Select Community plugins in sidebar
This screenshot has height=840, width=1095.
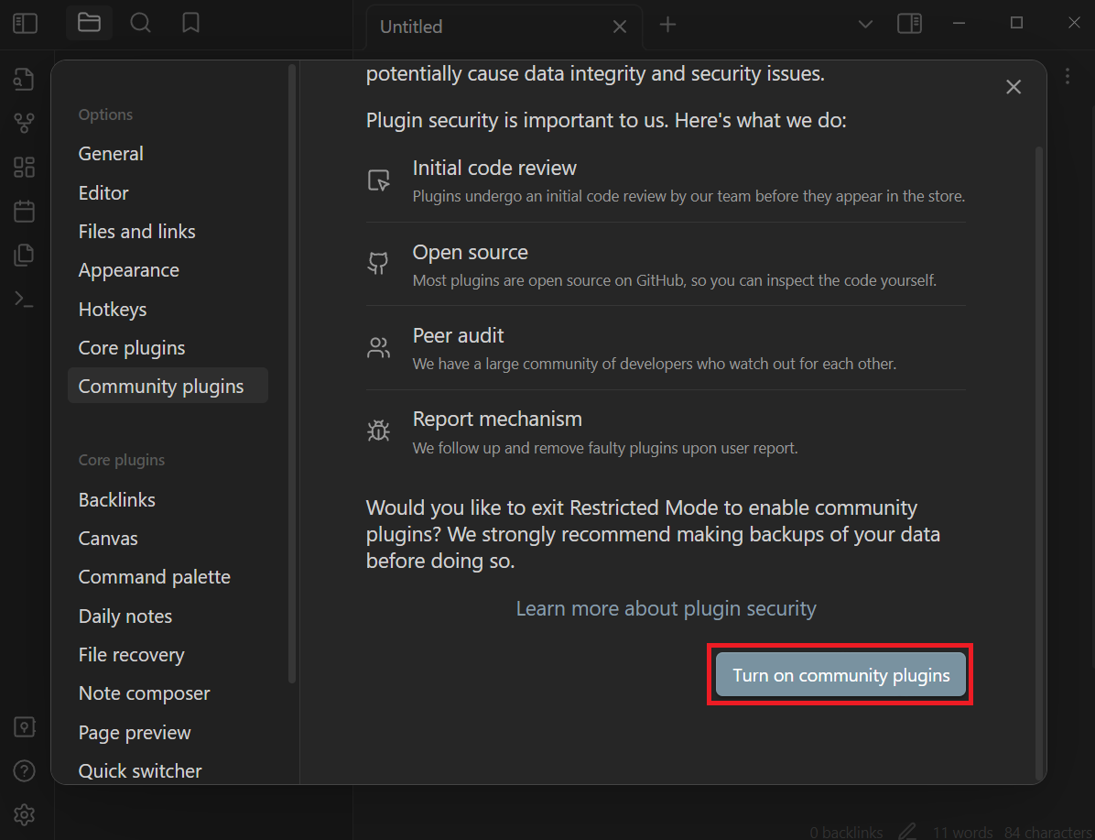click(168, 386)
